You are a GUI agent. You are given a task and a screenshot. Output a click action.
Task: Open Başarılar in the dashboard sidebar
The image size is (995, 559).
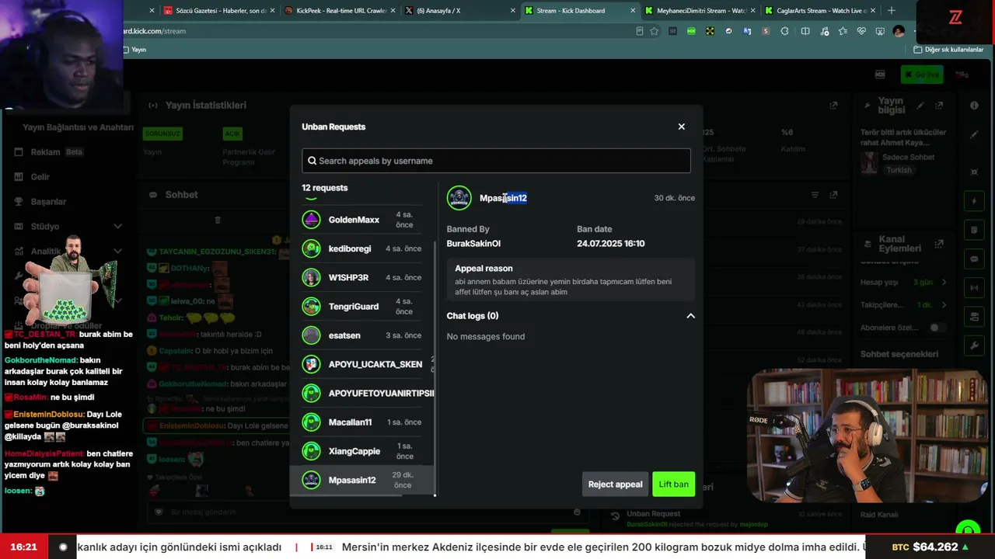(x=48, y=202)
